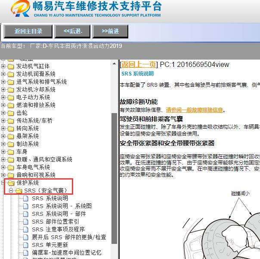Expand the 发动机润滑系统 tree node

3,74
